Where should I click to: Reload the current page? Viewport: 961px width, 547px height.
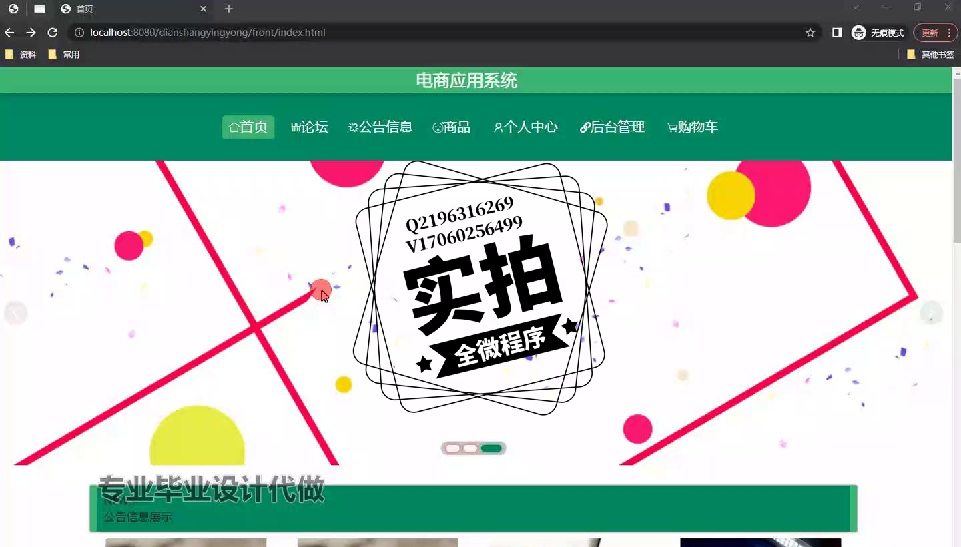tap(52, 33)
